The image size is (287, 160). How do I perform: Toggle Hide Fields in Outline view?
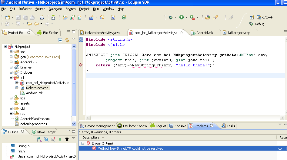[46, 139]
